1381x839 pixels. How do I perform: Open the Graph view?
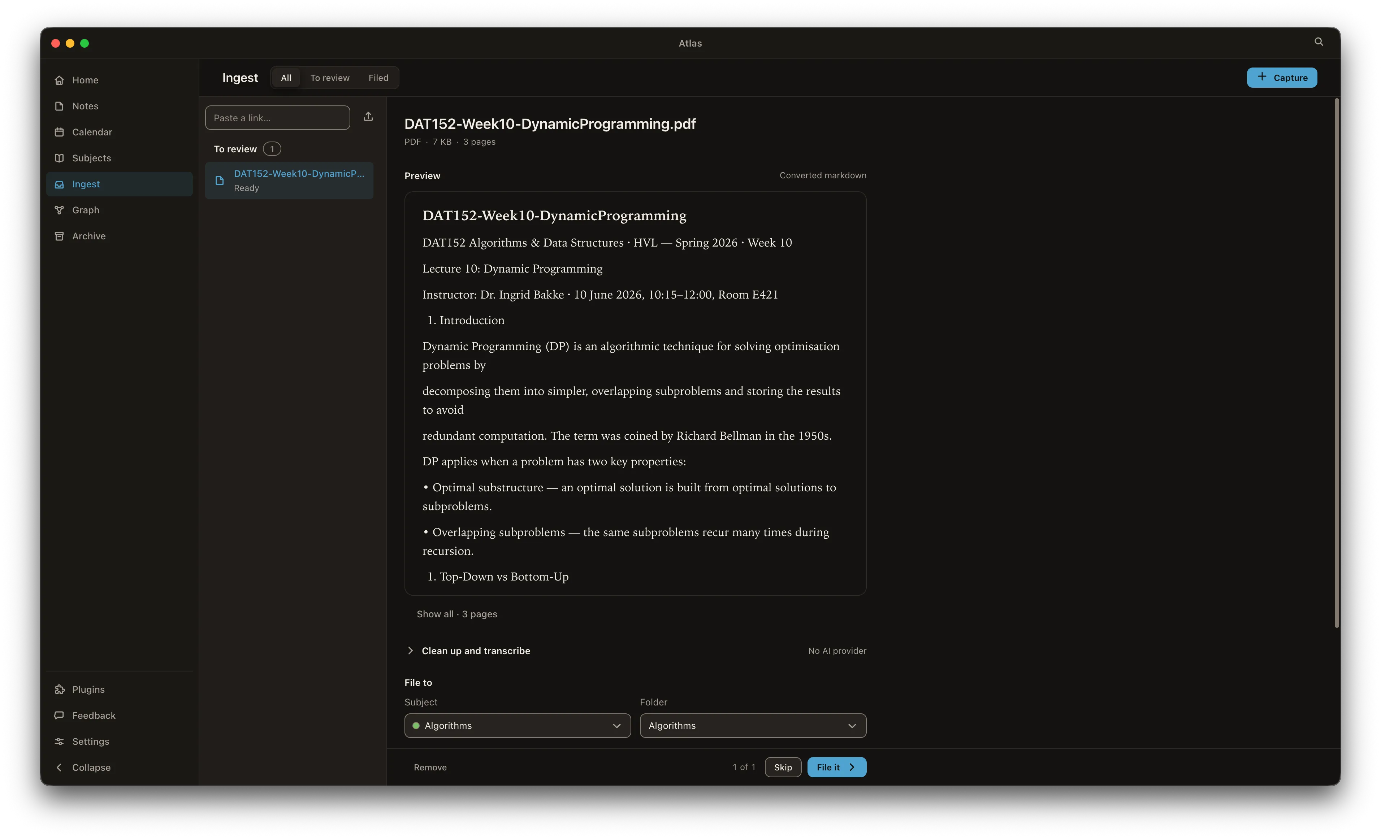tap(120, 210)
